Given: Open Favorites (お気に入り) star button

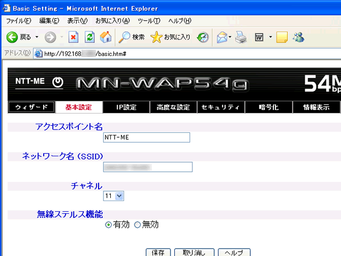Looking at the screenshot, I should pos(170,37).
